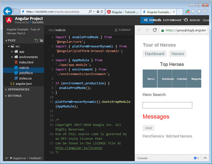Image resolution: width=212 pixels, height=164 pixels.
Task: Select the Bombasto hero tile
Action: [165, 79]
